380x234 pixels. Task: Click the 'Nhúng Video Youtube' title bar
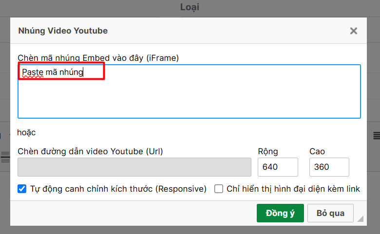63,31
